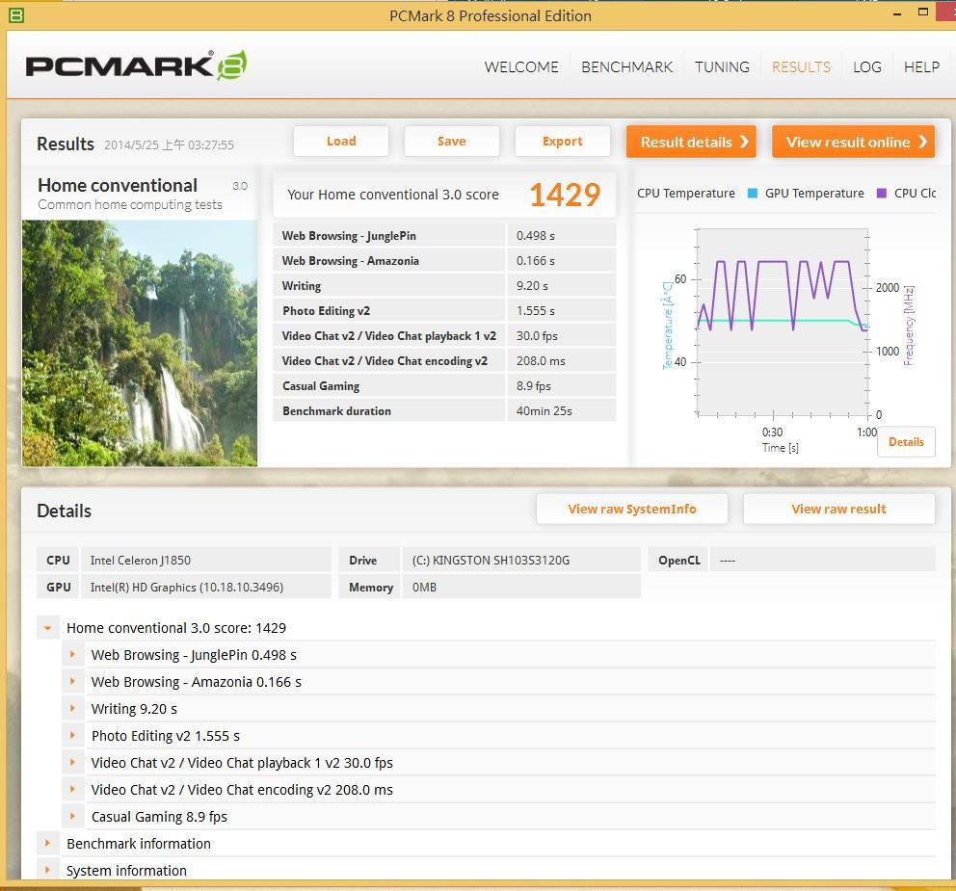Screen dimensions: 956x891
Task: Open the WELCOME tab
Action: tap(521, 67)
